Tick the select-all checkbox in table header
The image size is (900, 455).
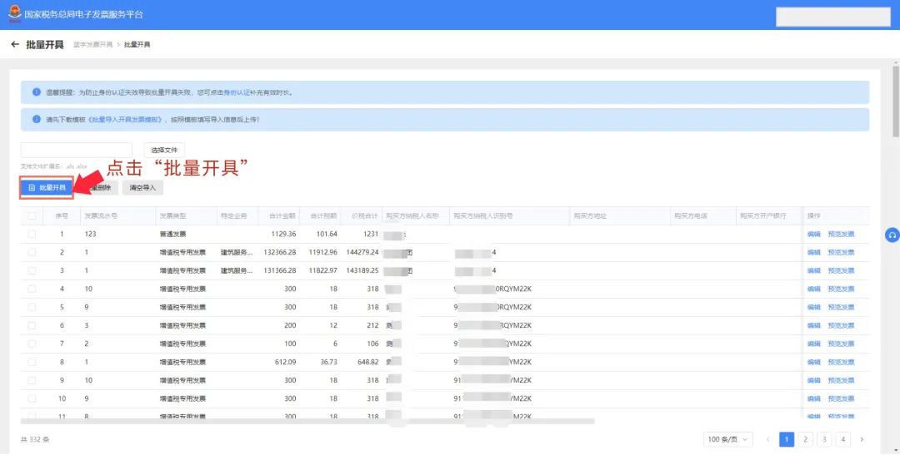pos(32,216)
